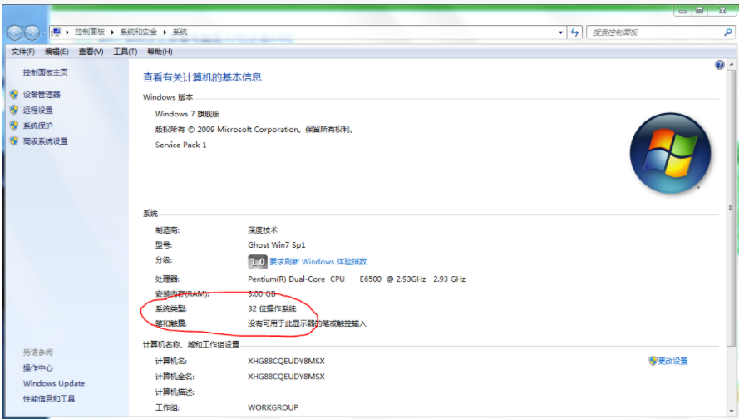Screen dimensions: 739x419
Task: Click the Windows 7 旗舰版 edition text
Action: 188,114
